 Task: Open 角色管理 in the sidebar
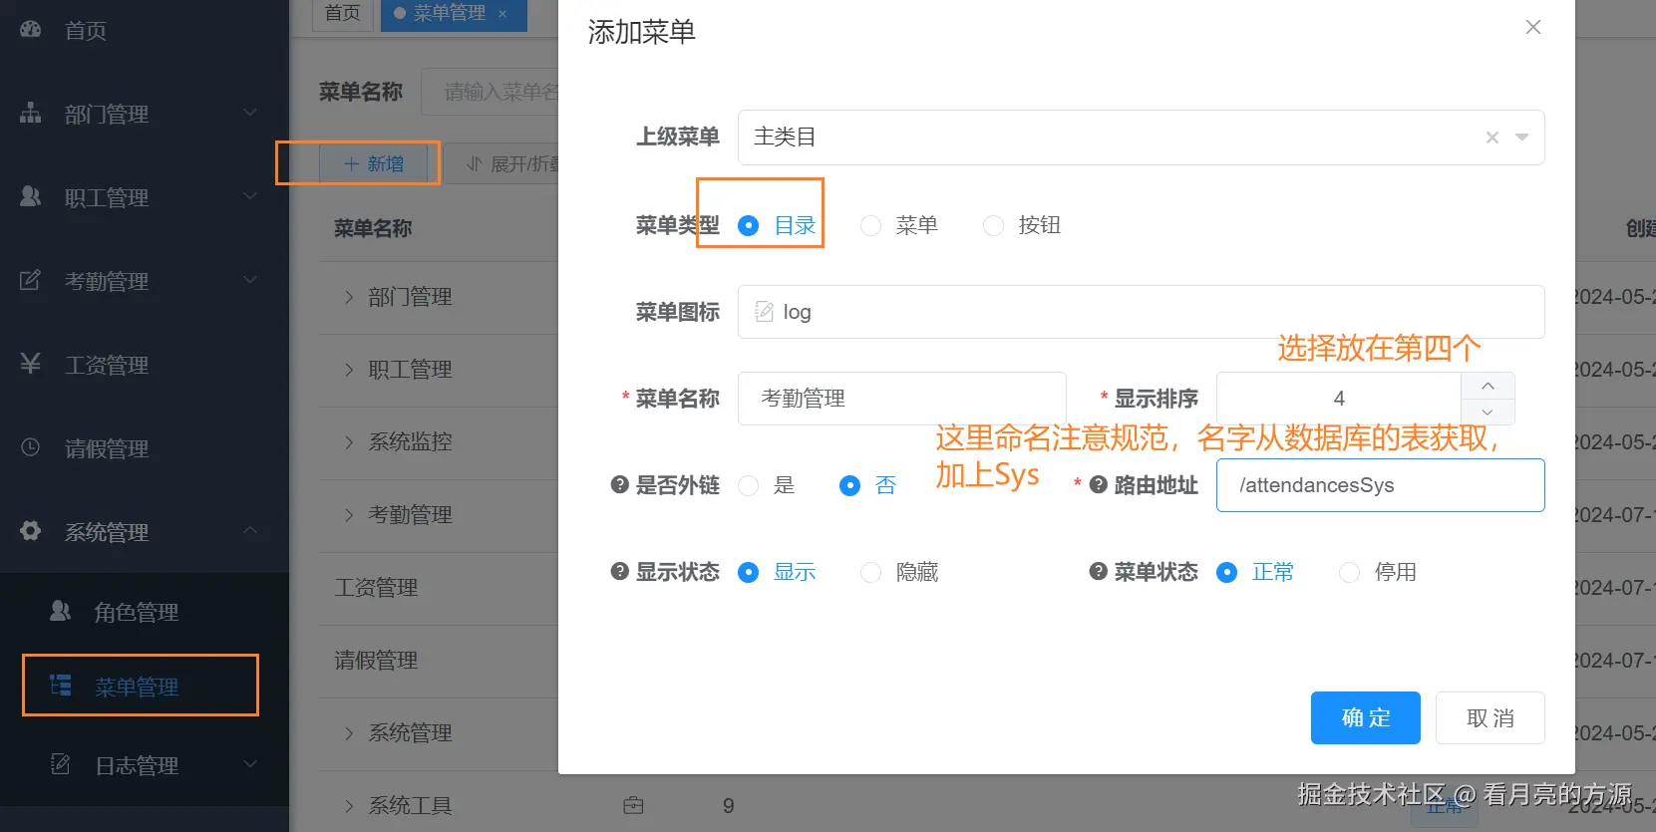coord(137,612)
